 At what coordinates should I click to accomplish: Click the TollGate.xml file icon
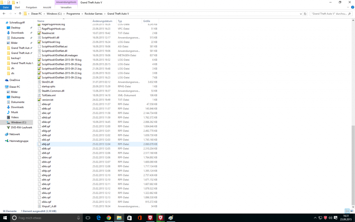39,95
